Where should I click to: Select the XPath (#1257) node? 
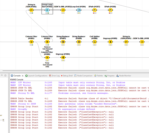pyautogui.click(x=95, y=10)
